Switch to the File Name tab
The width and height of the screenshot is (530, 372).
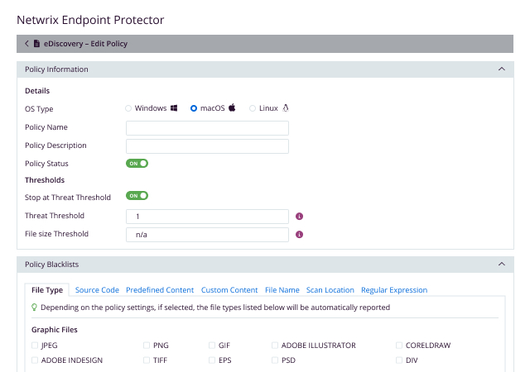(x=282, y=290)
